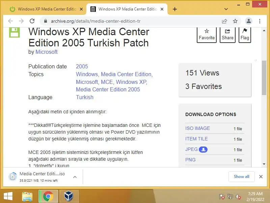Favorite this archive item
The height and width of the screenshot is (203, 270).
click(207, 35)
